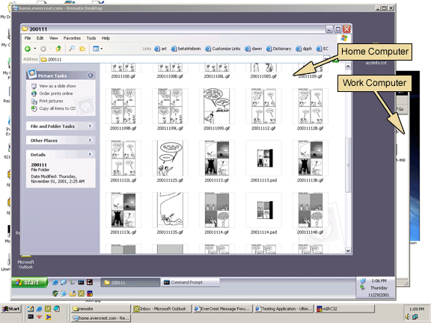Click the green XP Start button
The width and height of the screenshot is (431, 323).
pyautogui.click(x=30, y=283)
